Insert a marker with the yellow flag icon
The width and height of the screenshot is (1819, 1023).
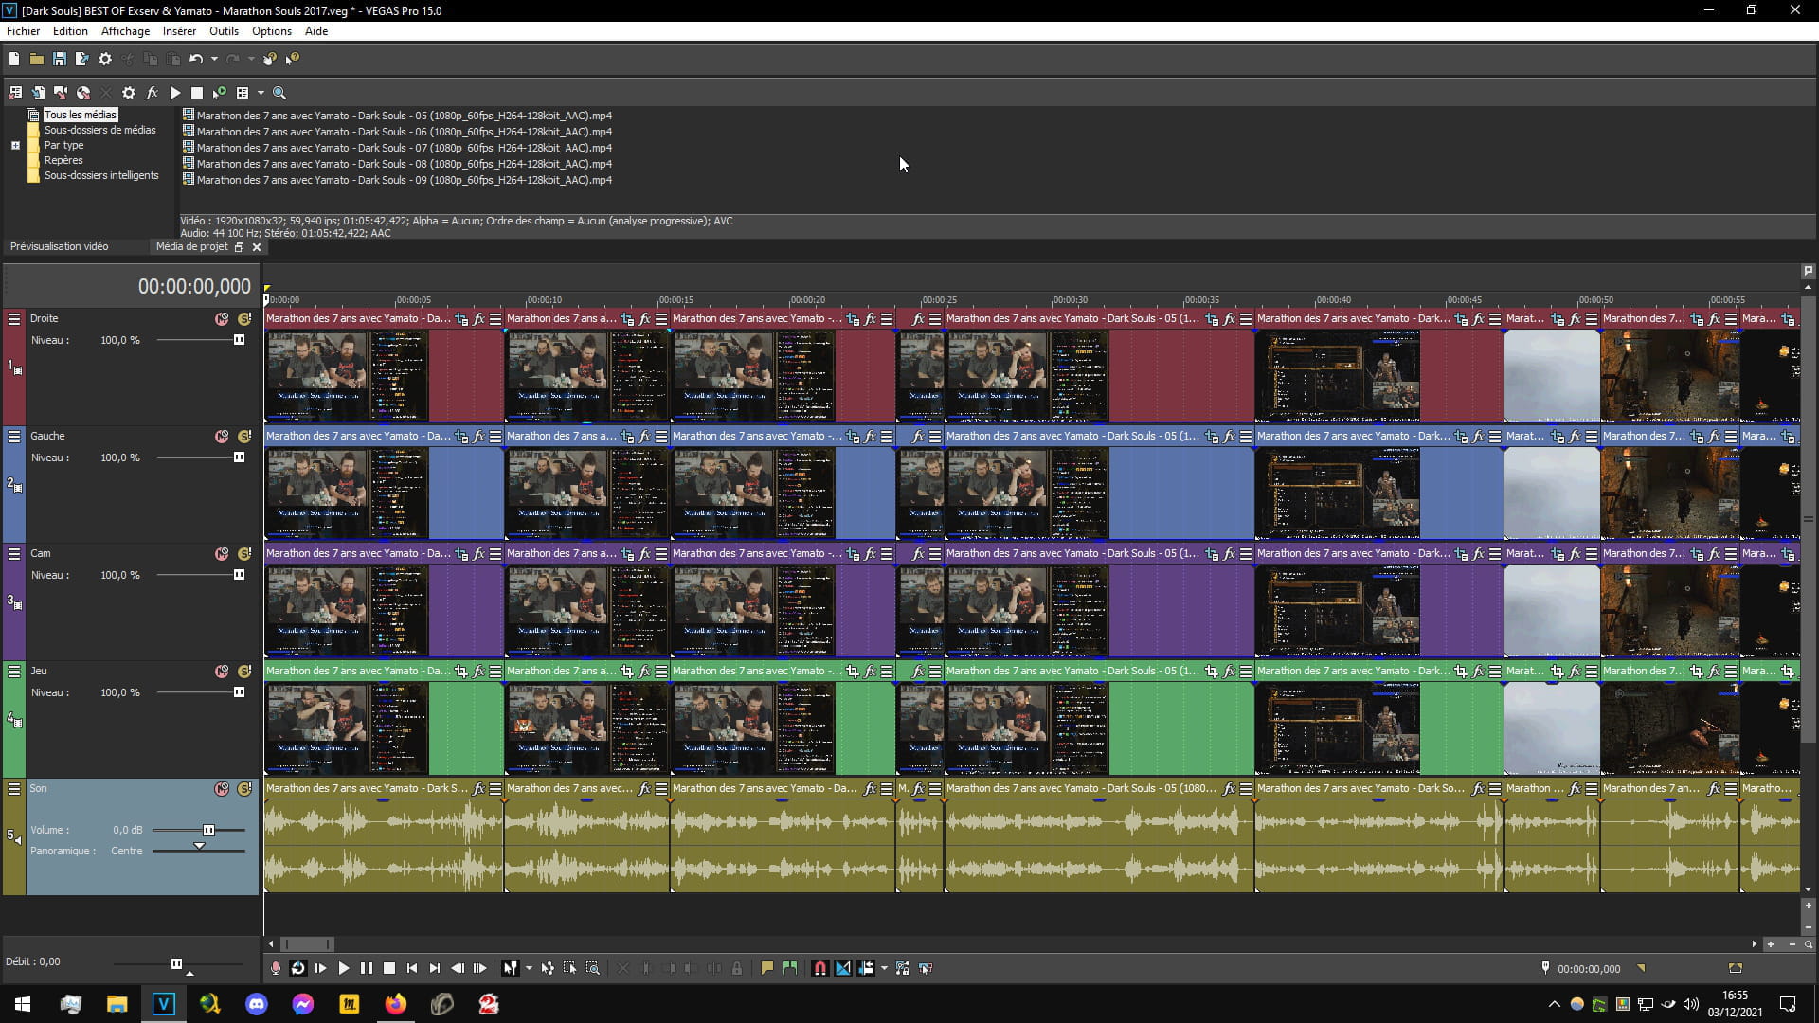point(767,968)
